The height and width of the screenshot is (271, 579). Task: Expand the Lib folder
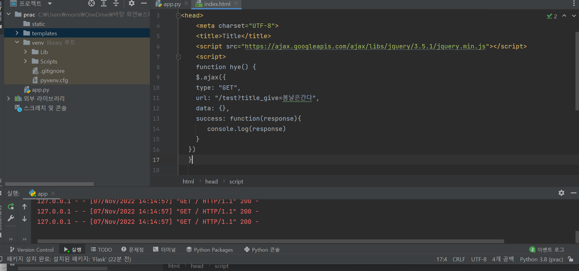[25, 52]
